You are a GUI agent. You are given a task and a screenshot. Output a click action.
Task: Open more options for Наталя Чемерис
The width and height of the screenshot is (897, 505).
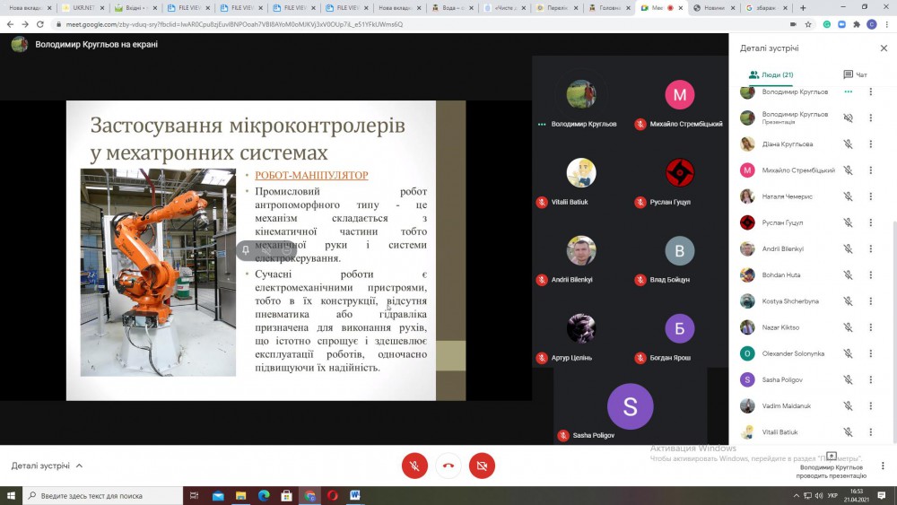[x=870, y=196]
